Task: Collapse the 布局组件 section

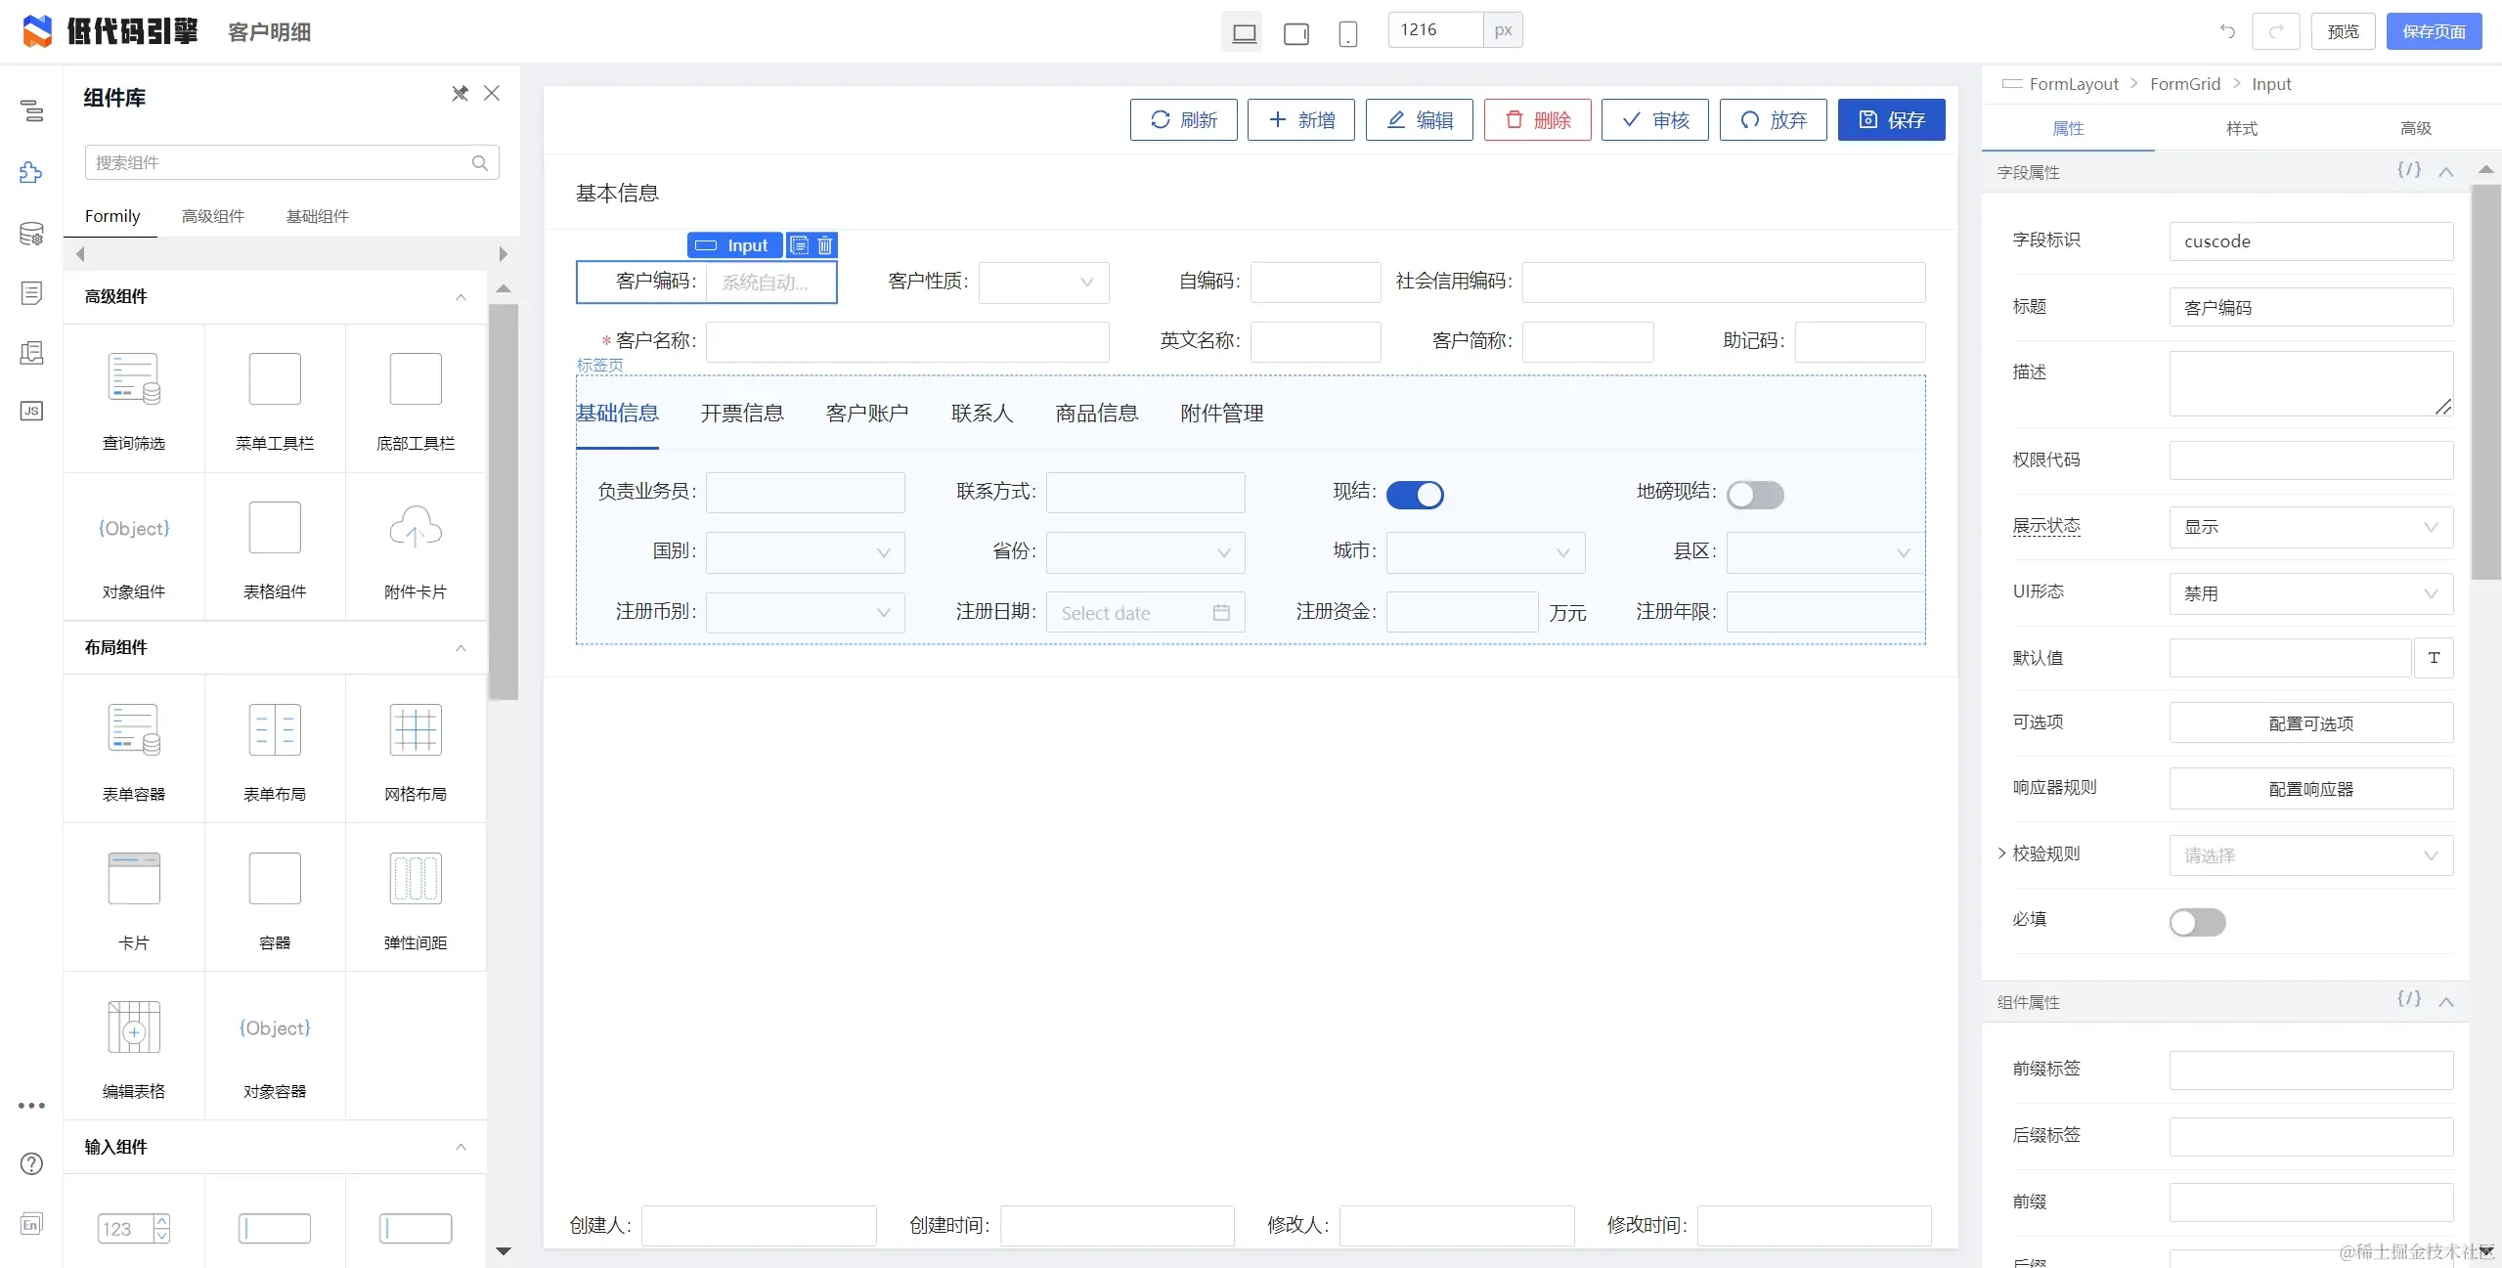Action: point(461,648)
